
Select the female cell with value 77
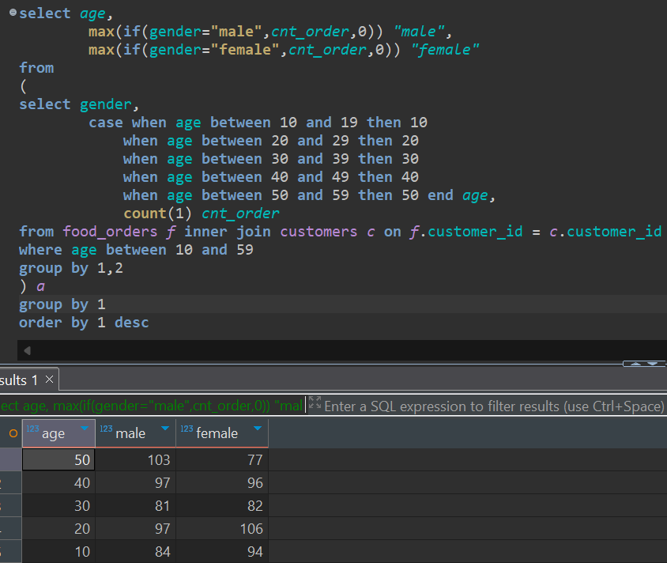(222, 459)
